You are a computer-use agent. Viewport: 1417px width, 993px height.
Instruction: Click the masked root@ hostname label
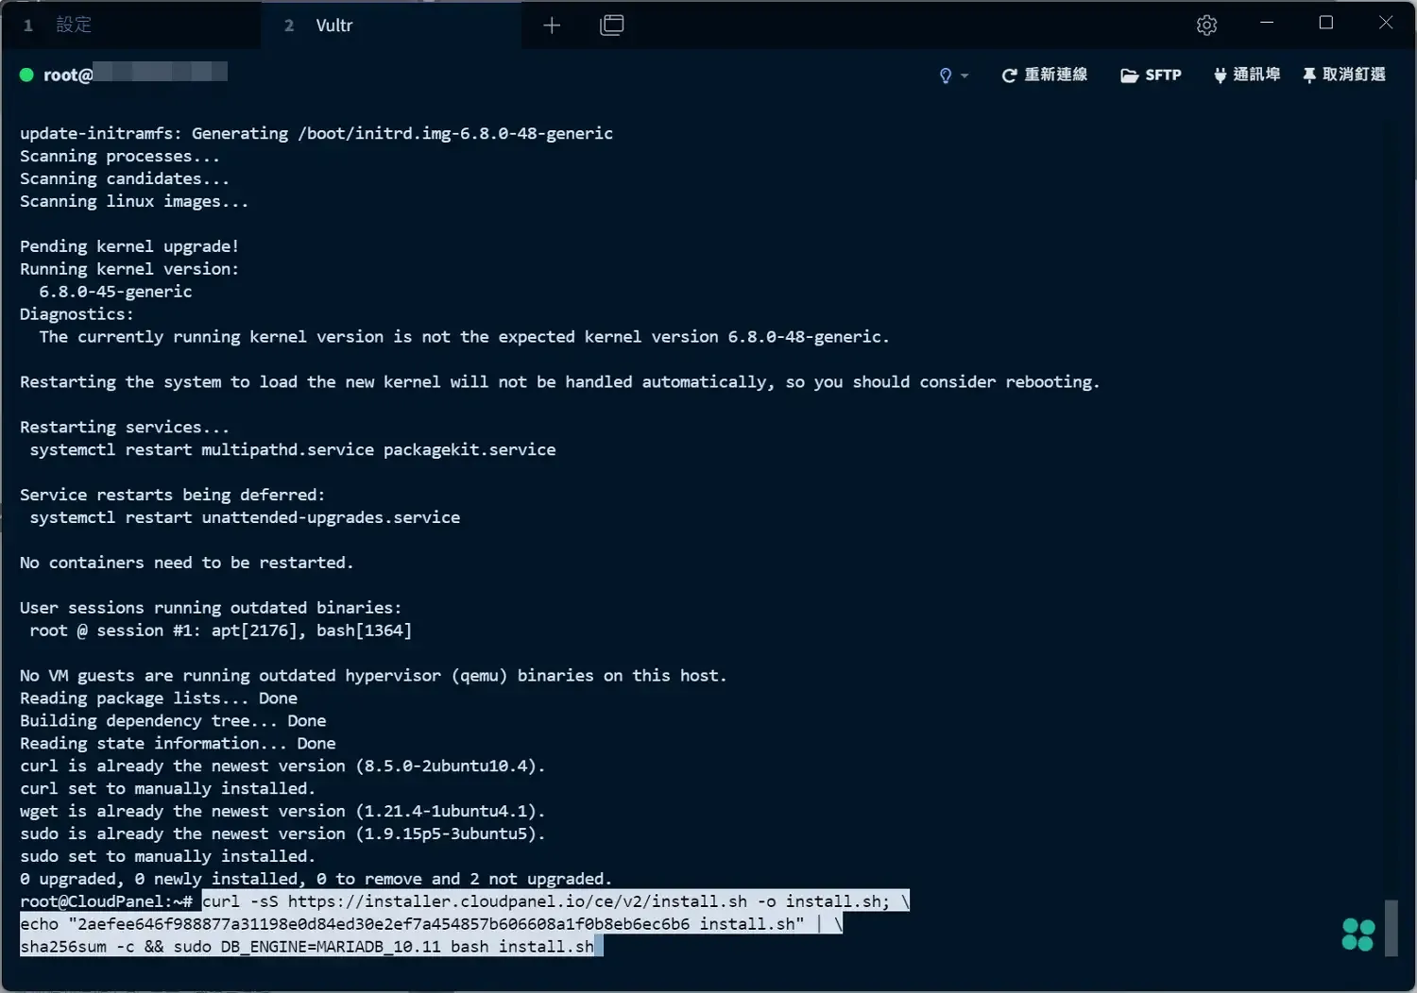(123, 74)
